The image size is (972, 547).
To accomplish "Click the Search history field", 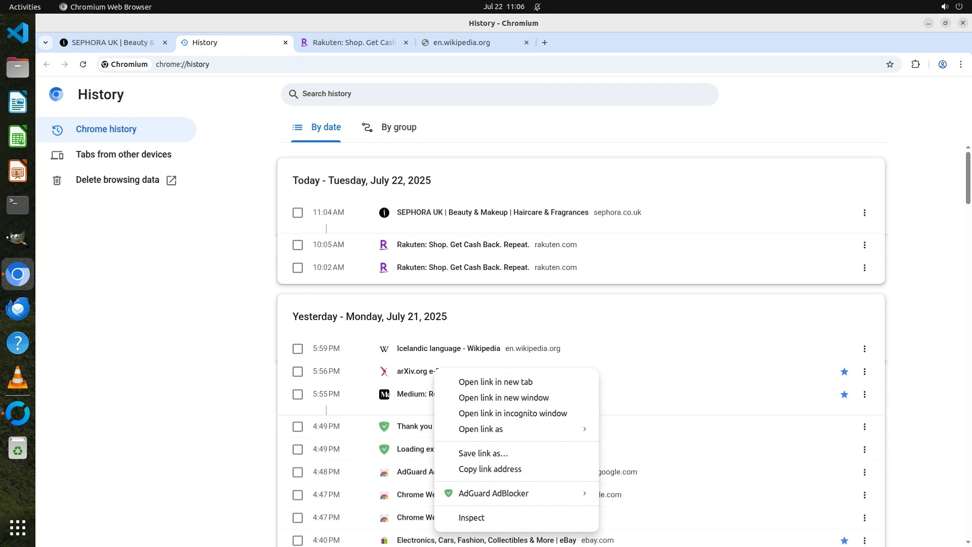I will pos(499,94).
